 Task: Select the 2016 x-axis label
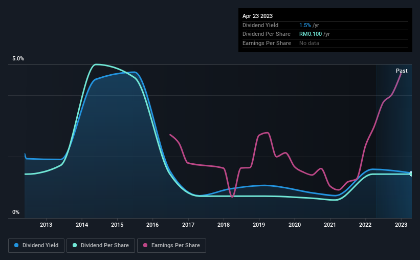(x=152, y=225)
